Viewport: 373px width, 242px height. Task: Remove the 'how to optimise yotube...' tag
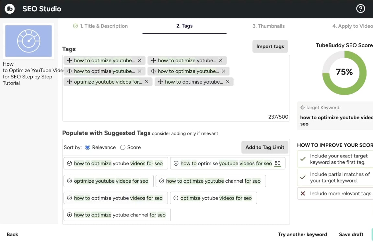coord(227,82)
